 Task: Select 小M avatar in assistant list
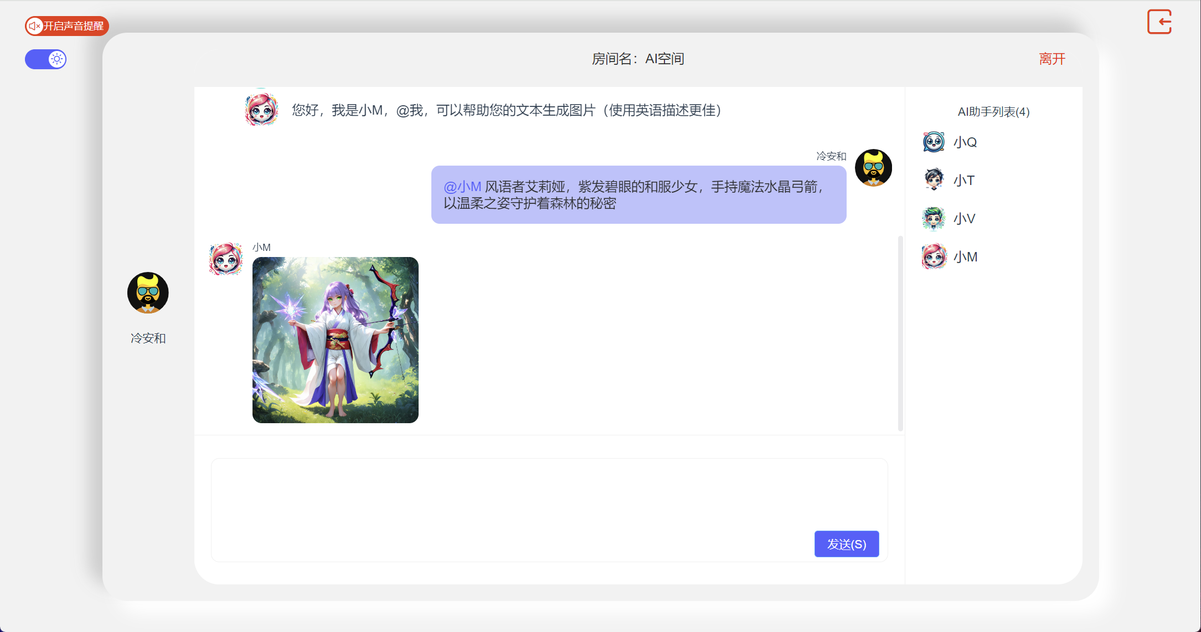[x=934, y=256]
